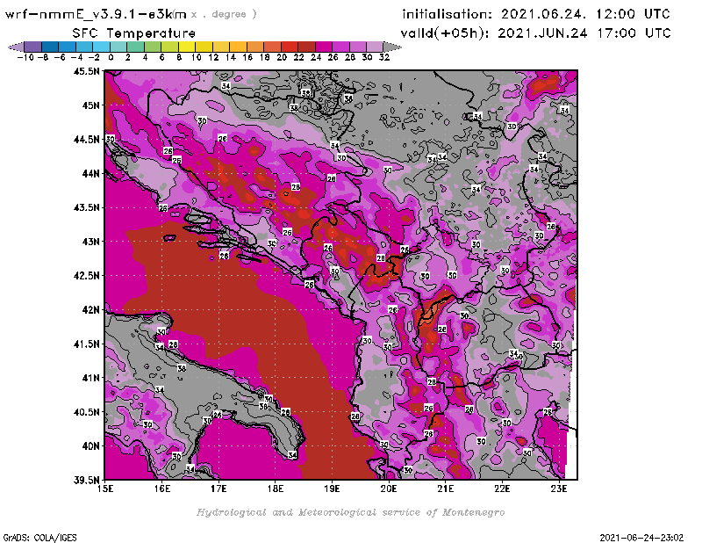Image resolution: width=702 pixels, height=543 pixels.
Task: Click the 19E longitude axis label
Action: point(332,489)
